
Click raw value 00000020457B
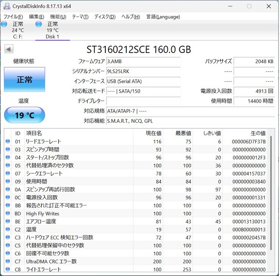(x=249, y=238)
